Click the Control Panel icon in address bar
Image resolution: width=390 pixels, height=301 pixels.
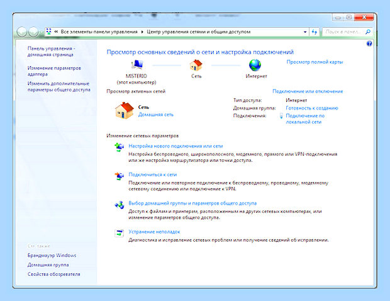point(49,31)
